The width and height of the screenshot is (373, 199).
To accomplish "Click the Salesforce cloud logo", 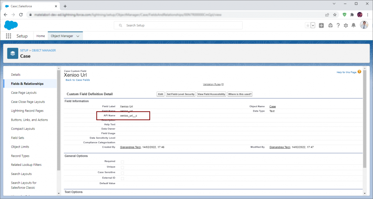I will pos(11,25).
